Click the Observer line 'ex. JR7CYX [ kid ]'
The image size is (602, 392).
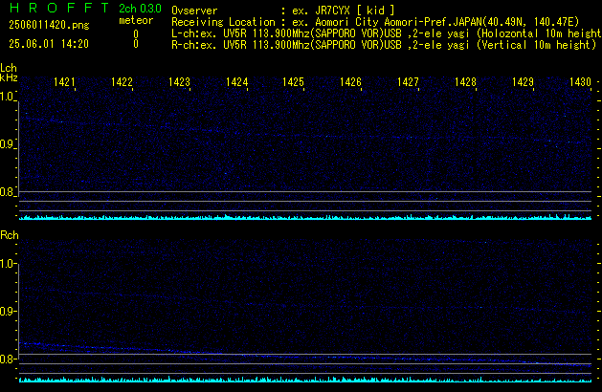[x=344, y=11]
